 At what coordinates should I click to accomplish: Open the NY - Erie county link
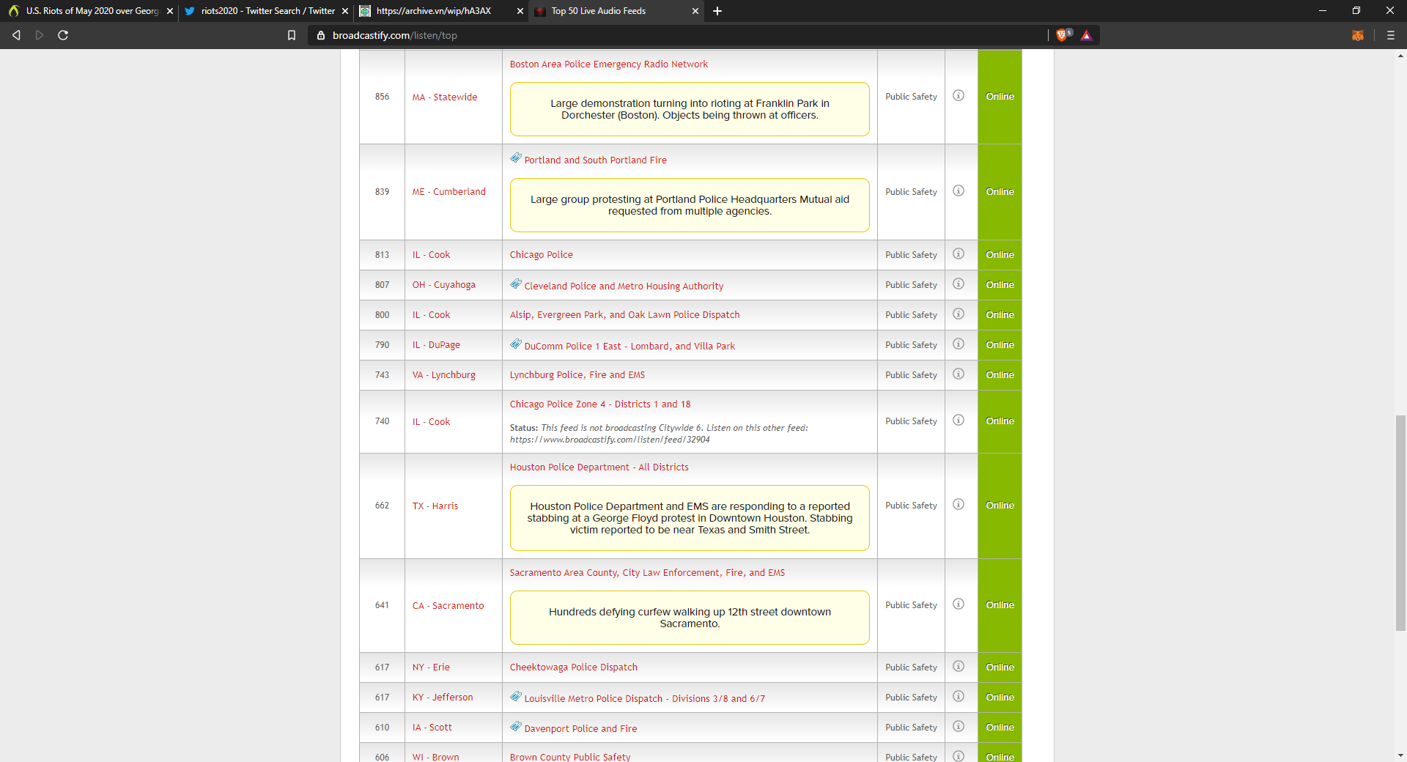432,667
